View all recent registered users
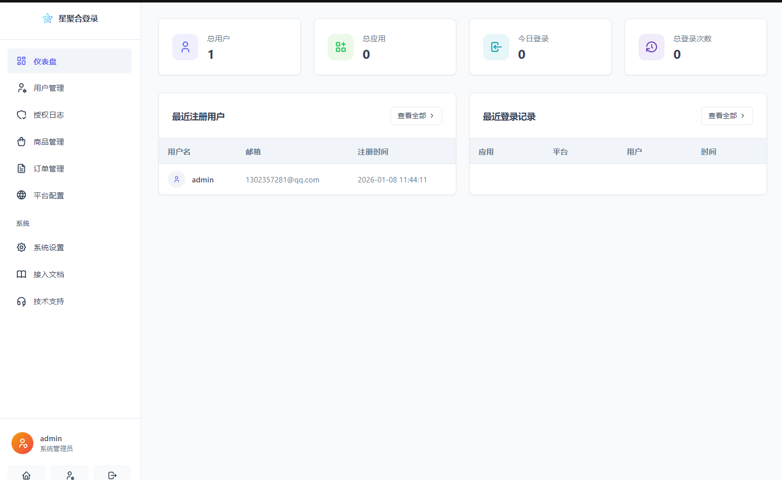Image resolution: width=782 pixels, height=480 pixels. click(416, 116)
